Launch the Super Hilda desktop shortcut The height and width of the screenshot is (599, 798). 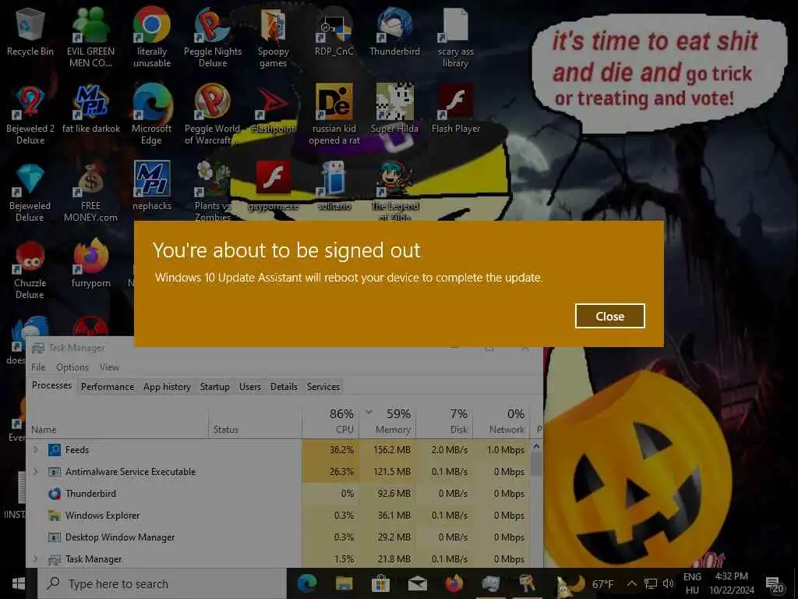394,109
